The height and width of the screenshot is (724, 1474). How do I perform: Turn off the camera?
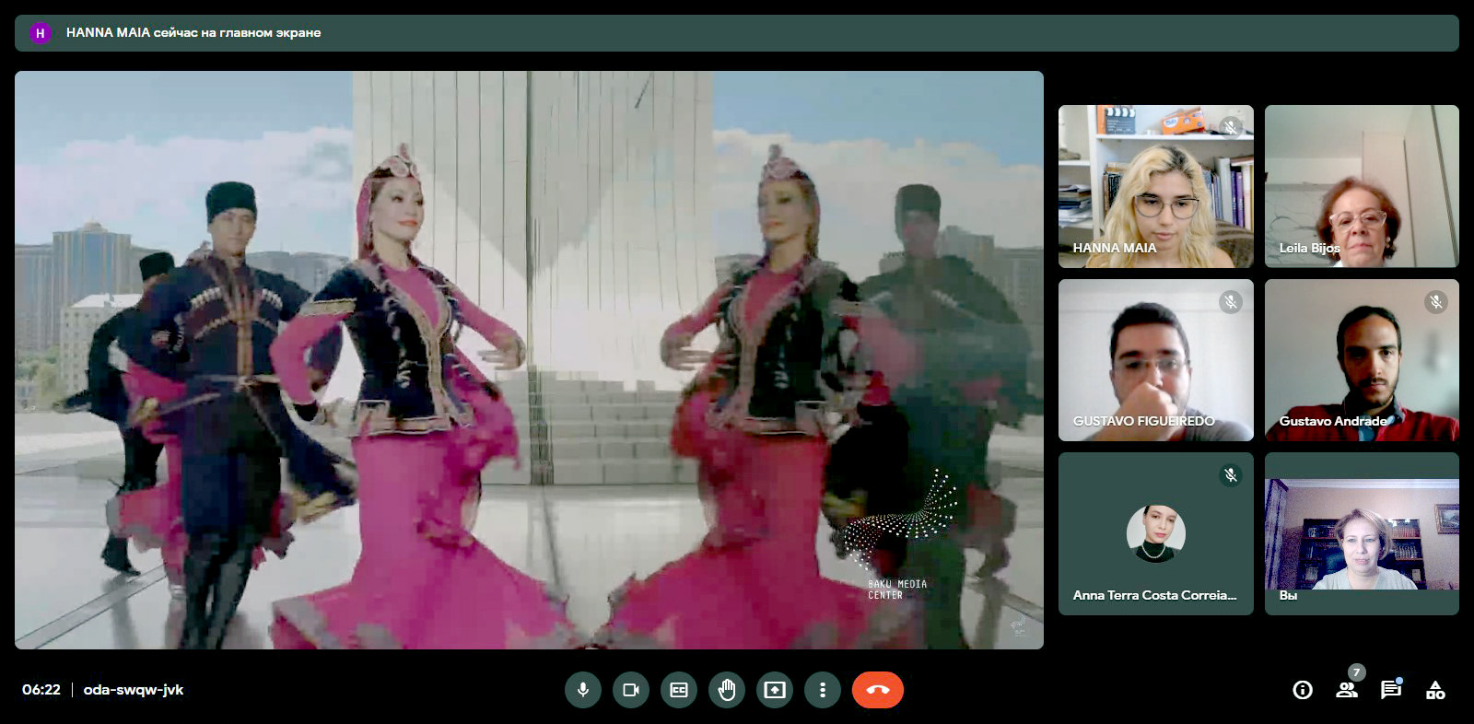pyautogui.click(x=631, y=690)
